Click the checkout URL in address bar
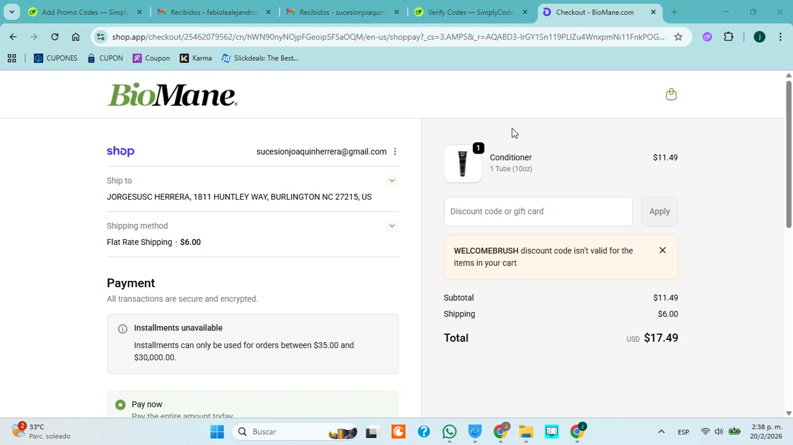Image resolution: width=793 pixels, height=445 pixels. (389, 37)
